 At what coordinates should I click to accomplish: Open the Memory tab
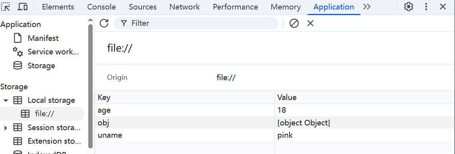click(286, 7)
